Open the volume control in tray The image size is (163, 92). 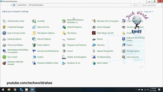click(148, 90)
